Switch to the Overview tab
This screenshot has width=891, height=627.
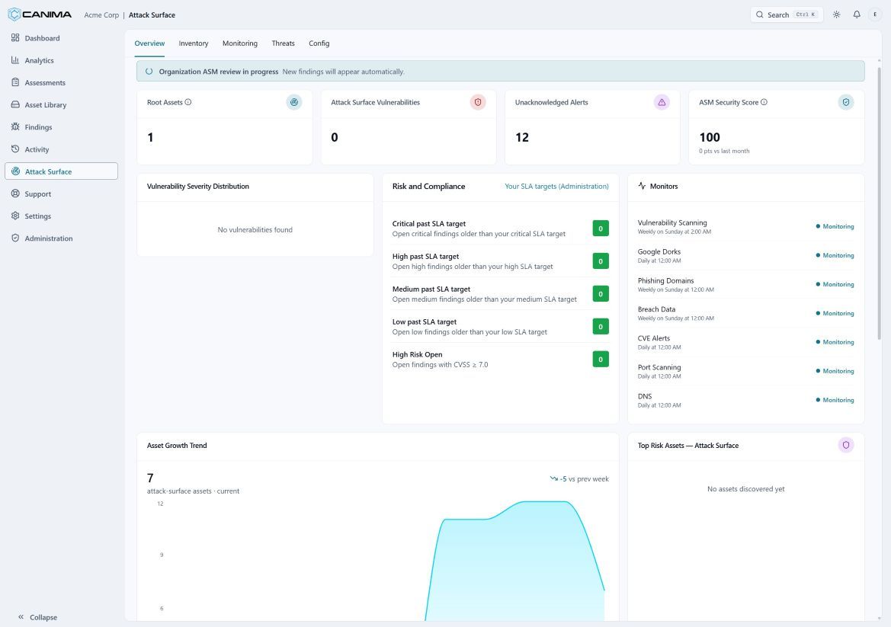click(x=149, y=43)
